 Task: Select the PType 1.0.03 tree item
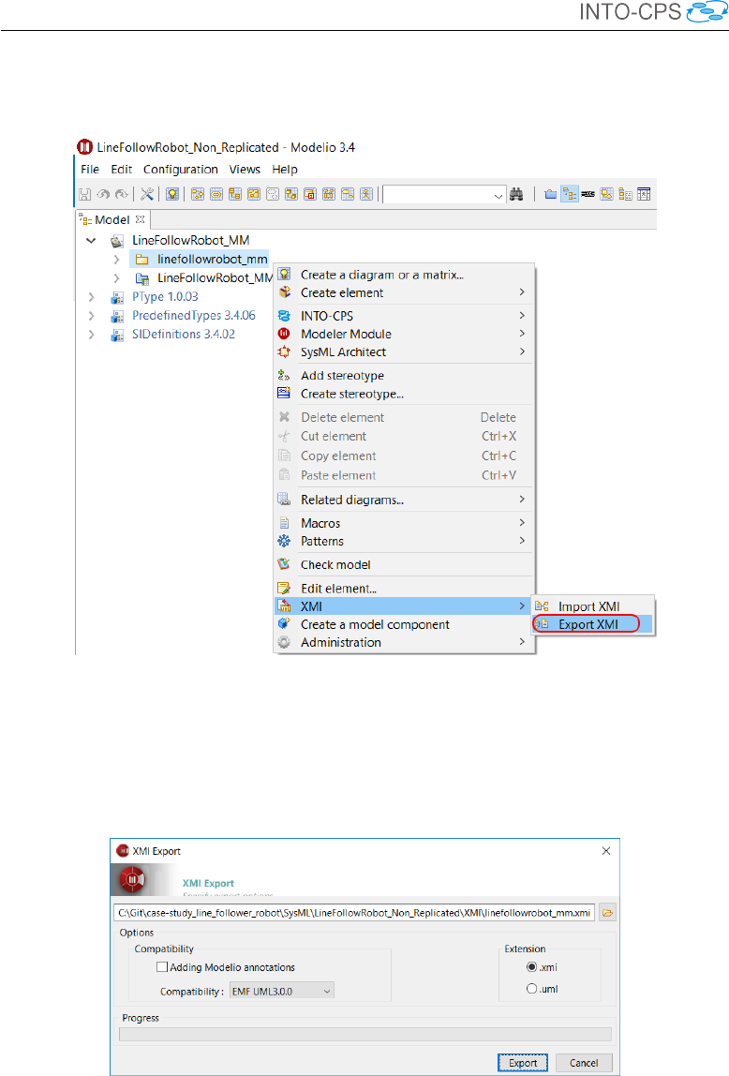coord(165,296)
